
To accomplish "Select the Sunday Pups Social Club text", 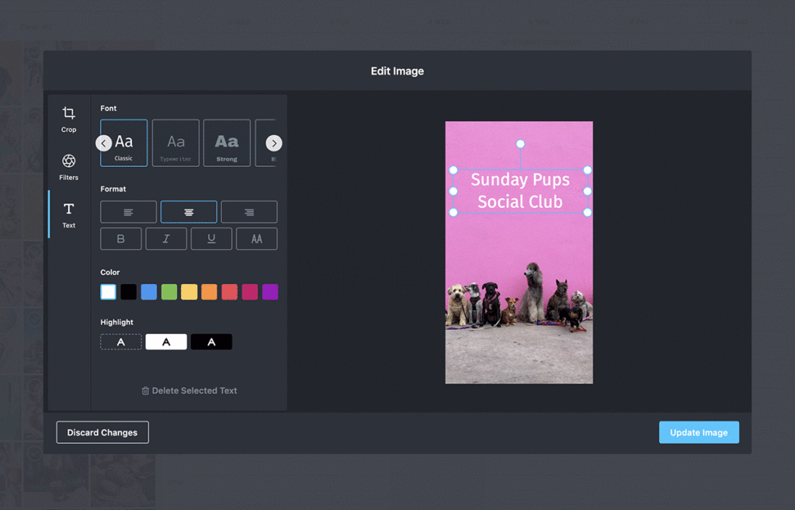I will tap(520, 191).
